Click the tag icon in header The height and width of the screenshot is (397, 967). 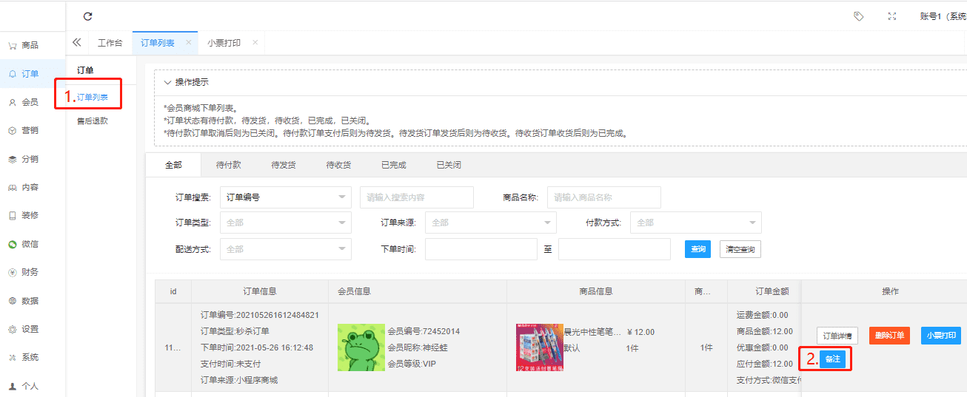coord(858,16)
